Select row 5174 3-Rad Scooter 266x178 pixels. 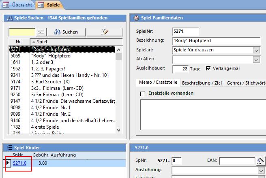[x=62, y=82]
